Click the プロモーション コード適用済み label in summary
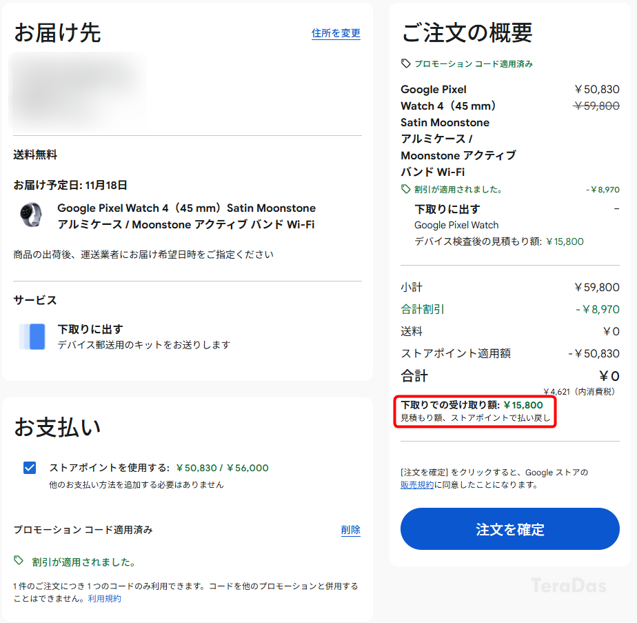The height and width of the screenshot is (623, 637). (x=474, y=64)
